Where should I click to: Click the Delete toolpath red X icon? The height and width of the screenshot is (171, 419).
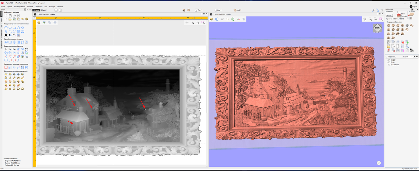coord(403,42)
